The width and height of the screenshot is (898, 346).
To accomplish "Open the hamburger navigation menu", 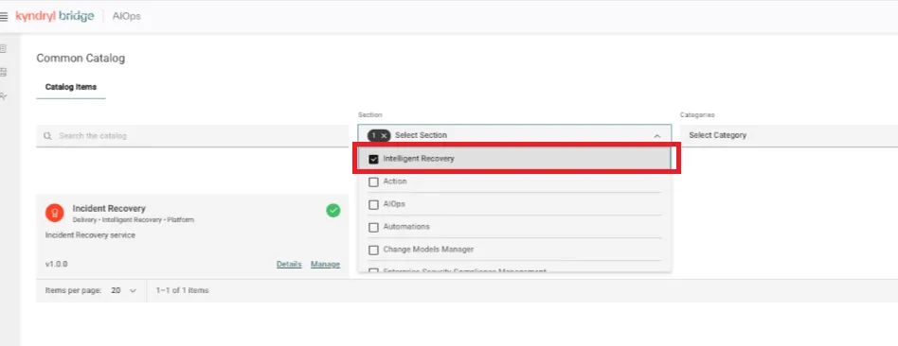I will [4, 17].
